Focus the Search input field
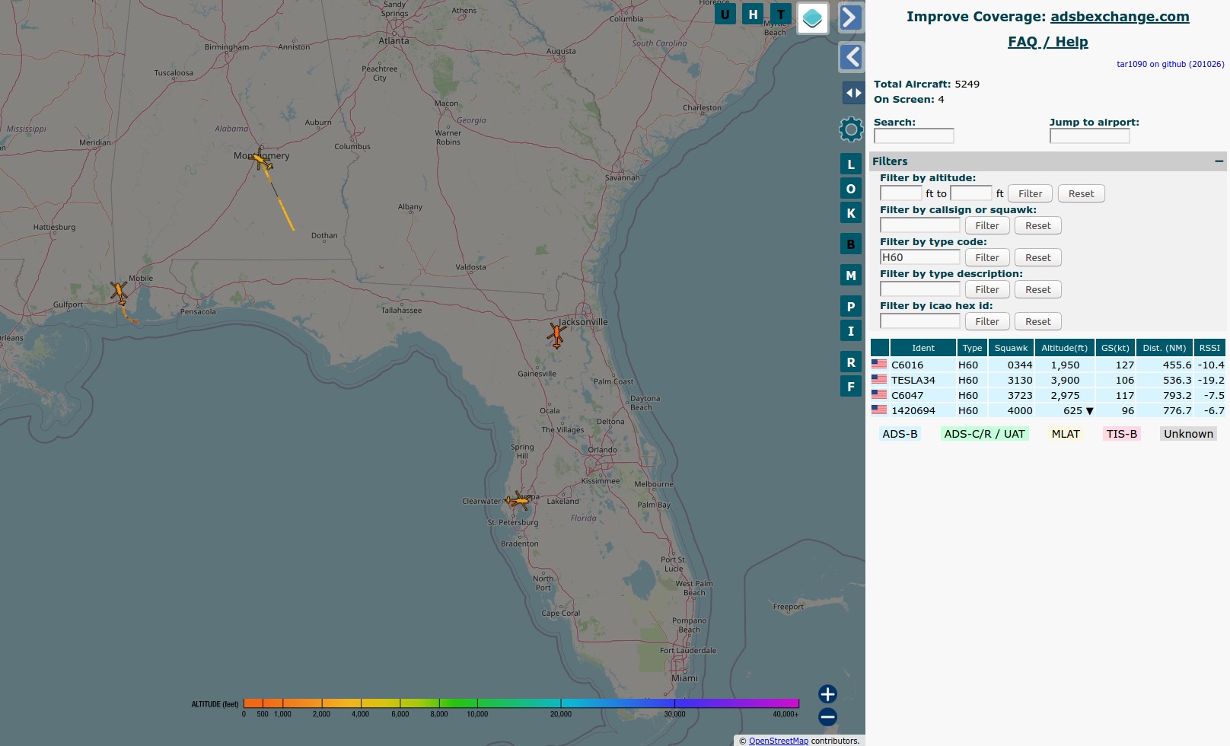The width and height of the screenshot is (1230, 746). click(x=913, y=136)
